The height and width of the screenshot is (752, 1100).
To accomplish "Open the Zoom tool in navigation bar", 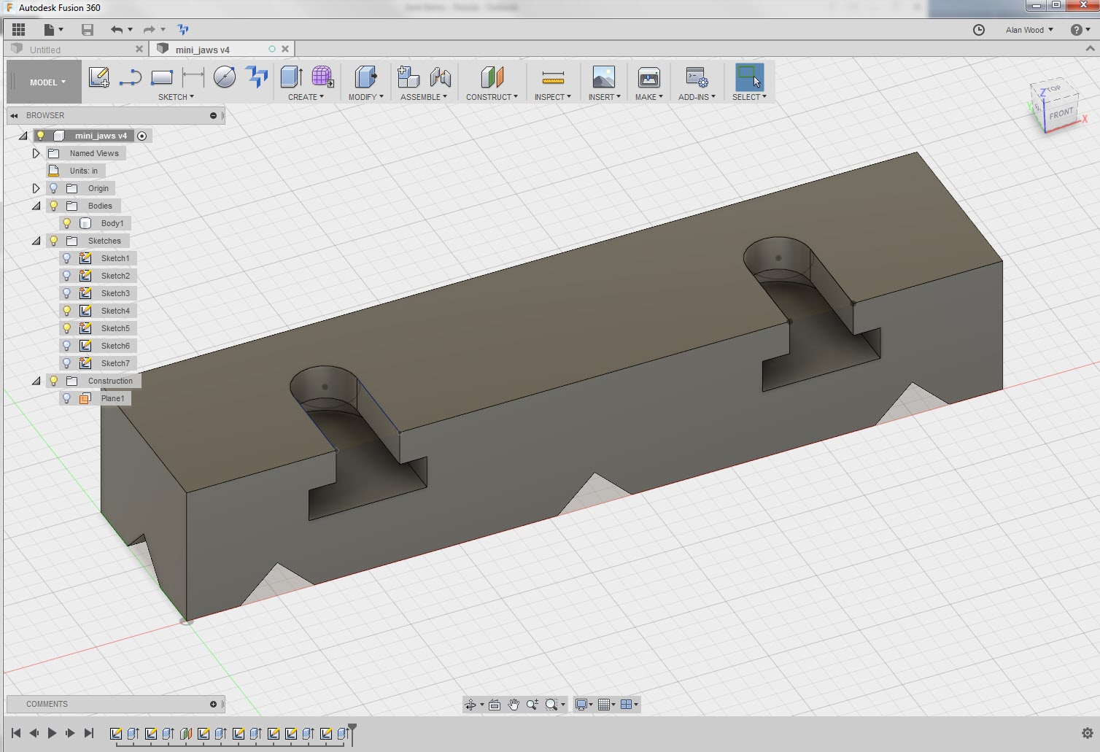I will 532,705.
